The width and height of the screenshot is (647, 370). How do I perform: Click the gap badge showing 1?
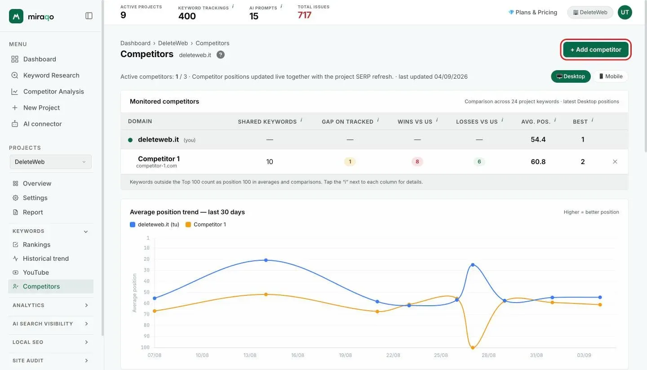(x=350, y=162)
